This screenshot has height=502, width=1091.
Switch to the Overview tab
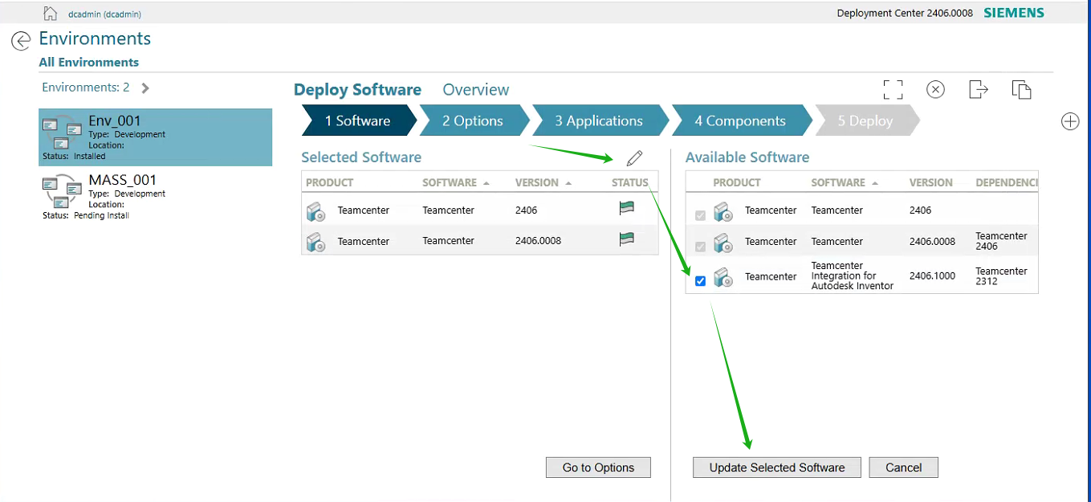pos(476,90)
